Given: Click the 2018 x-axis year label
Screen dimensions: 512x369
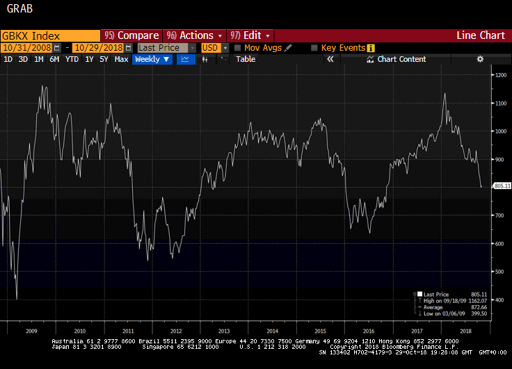Looking at the screenshot, I should [465, 331].
